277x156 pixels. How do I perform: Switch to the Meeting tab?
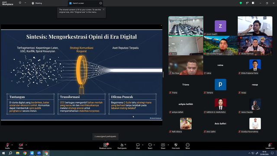tap(37, 3)
